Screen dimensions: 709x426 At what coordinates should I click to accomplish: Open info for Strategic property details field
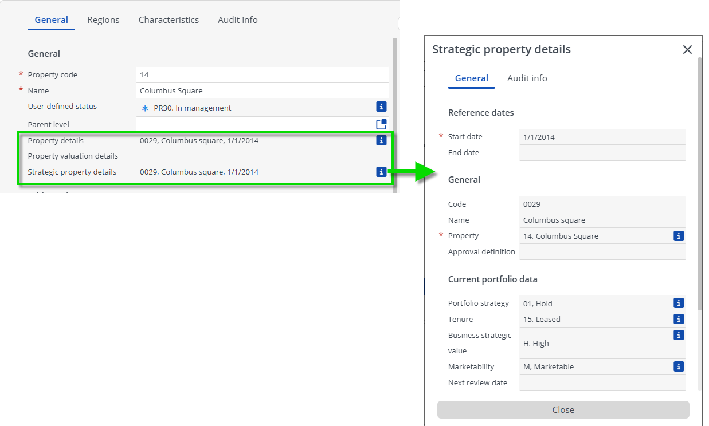pos(381,172)
